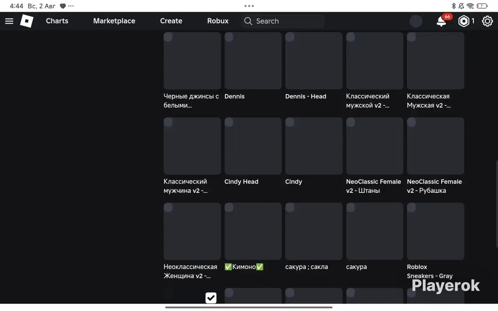Open thumbnail above the сакура label
The image size is (498, 311).
point(375,231)
